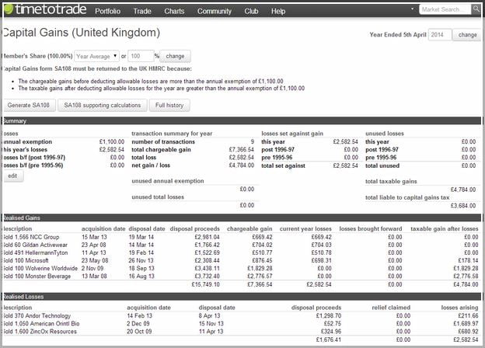Click the Realised Gains section header

(x=242, y=217)
